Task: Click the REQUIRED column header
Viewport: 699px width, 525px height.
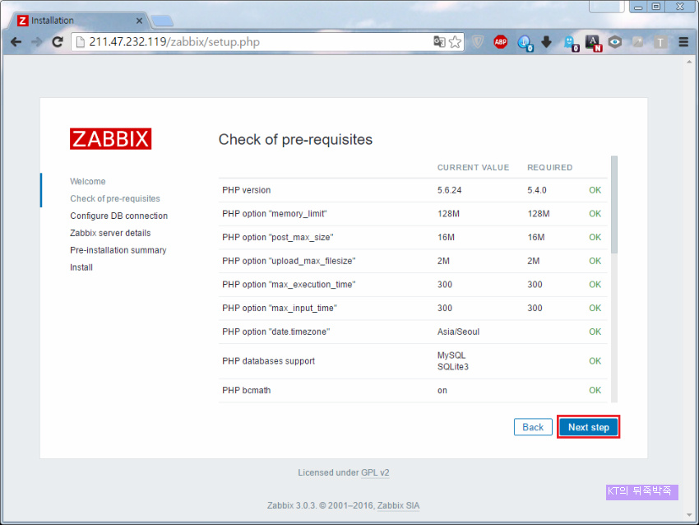Action: [549, 168]
